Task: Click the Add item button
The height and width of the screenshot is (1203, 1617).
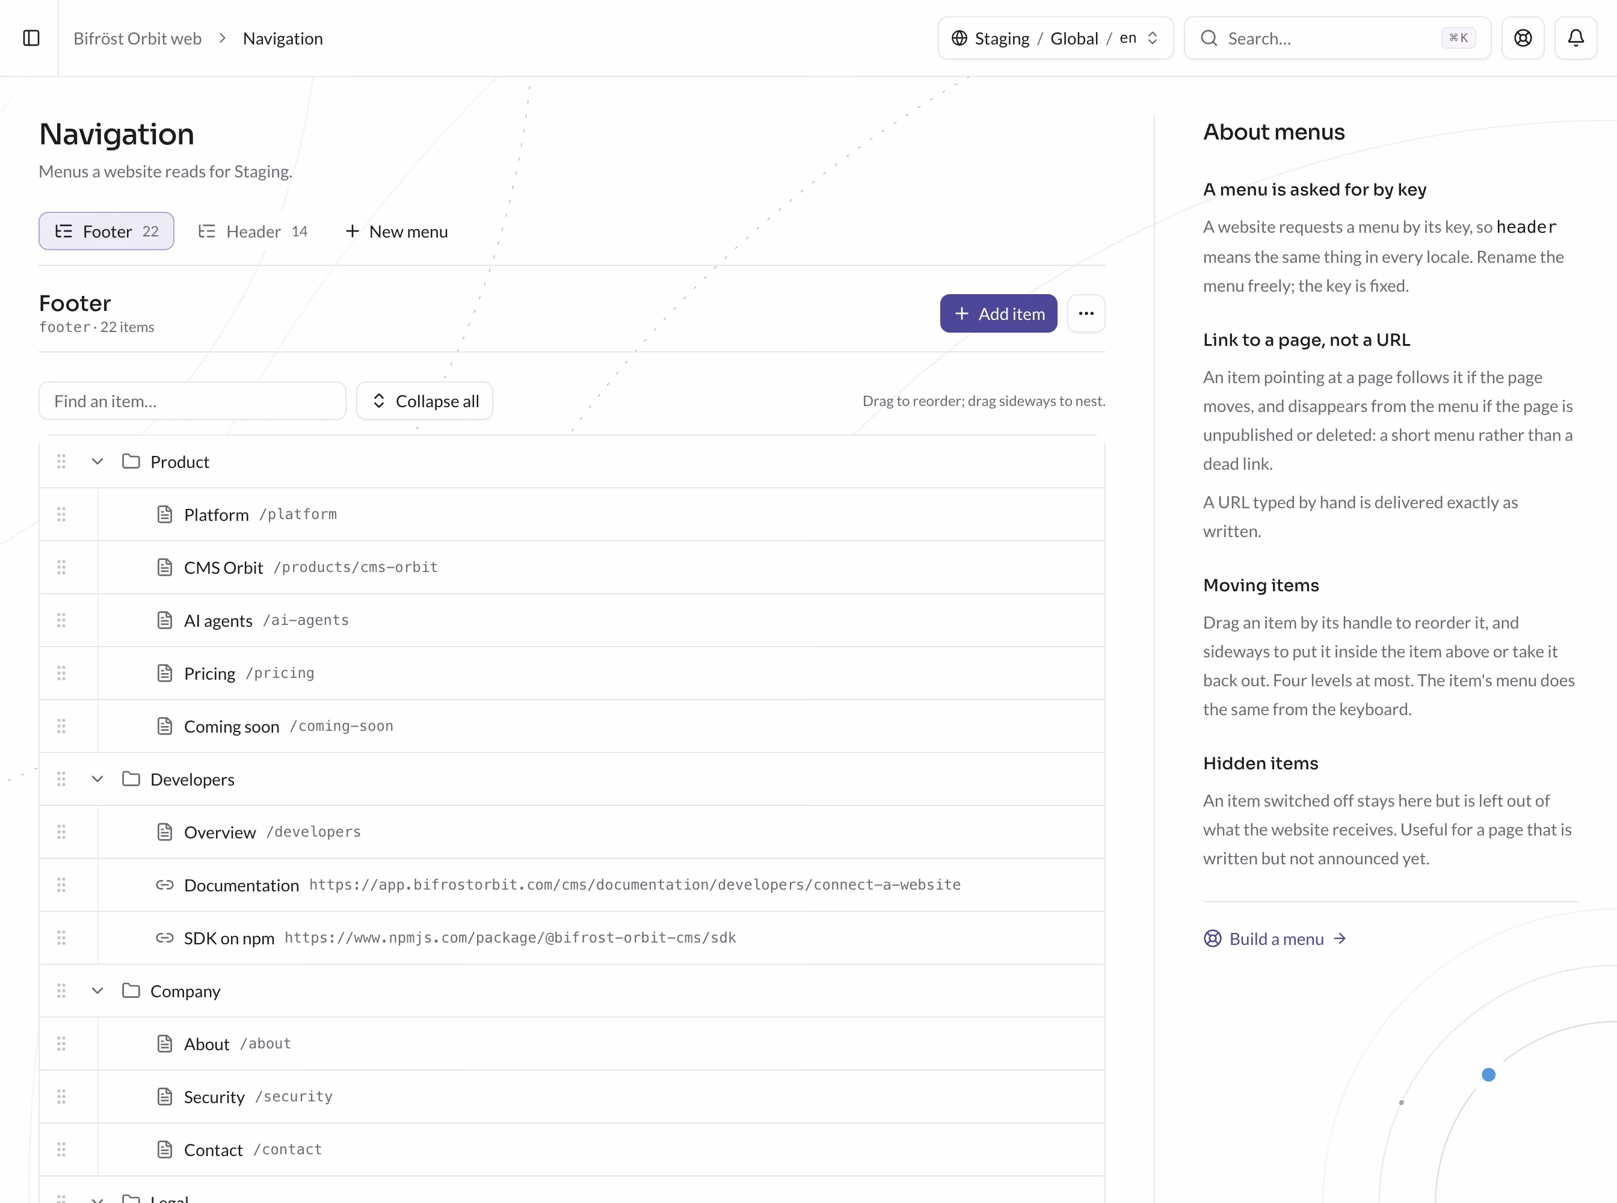Action: pyautogui.click(x=998, y=314)
